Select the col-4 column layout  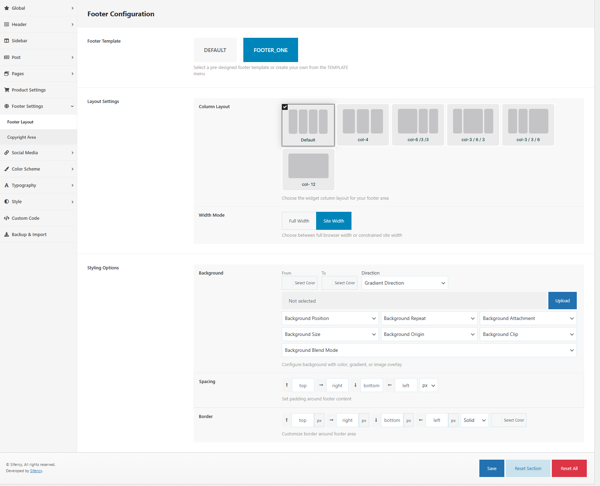[x=363, y=125]
